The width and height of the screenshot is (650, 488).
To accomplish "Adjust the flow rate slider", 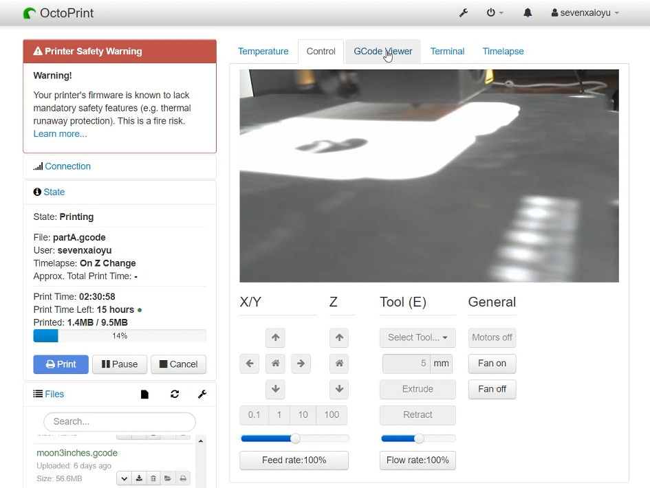I will pyautogui.click(x=419, y=439).
